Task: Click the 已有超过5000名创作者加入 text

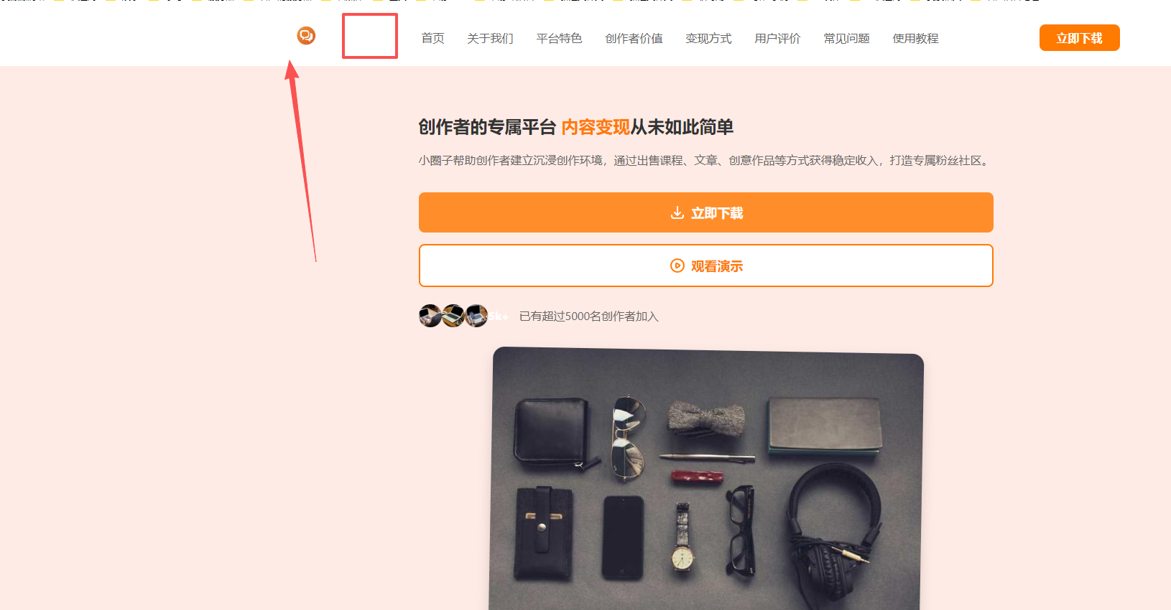Action: tap(588, 316)
